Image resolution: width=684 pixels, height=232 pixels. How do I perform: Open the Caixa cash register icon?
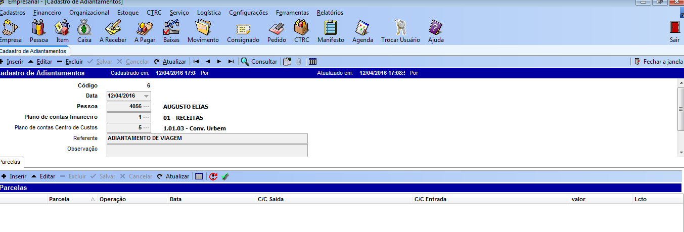point(84,30)
